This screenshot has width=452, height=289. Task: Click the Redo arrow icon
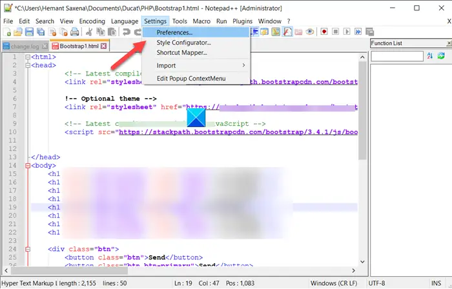[138, 32]
